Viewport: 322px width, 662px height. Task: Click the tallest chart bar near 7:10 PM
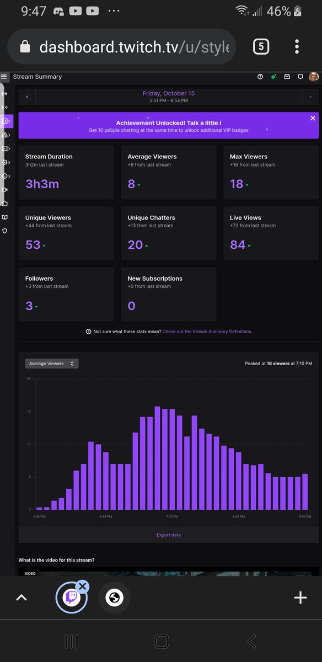[157, 458]
